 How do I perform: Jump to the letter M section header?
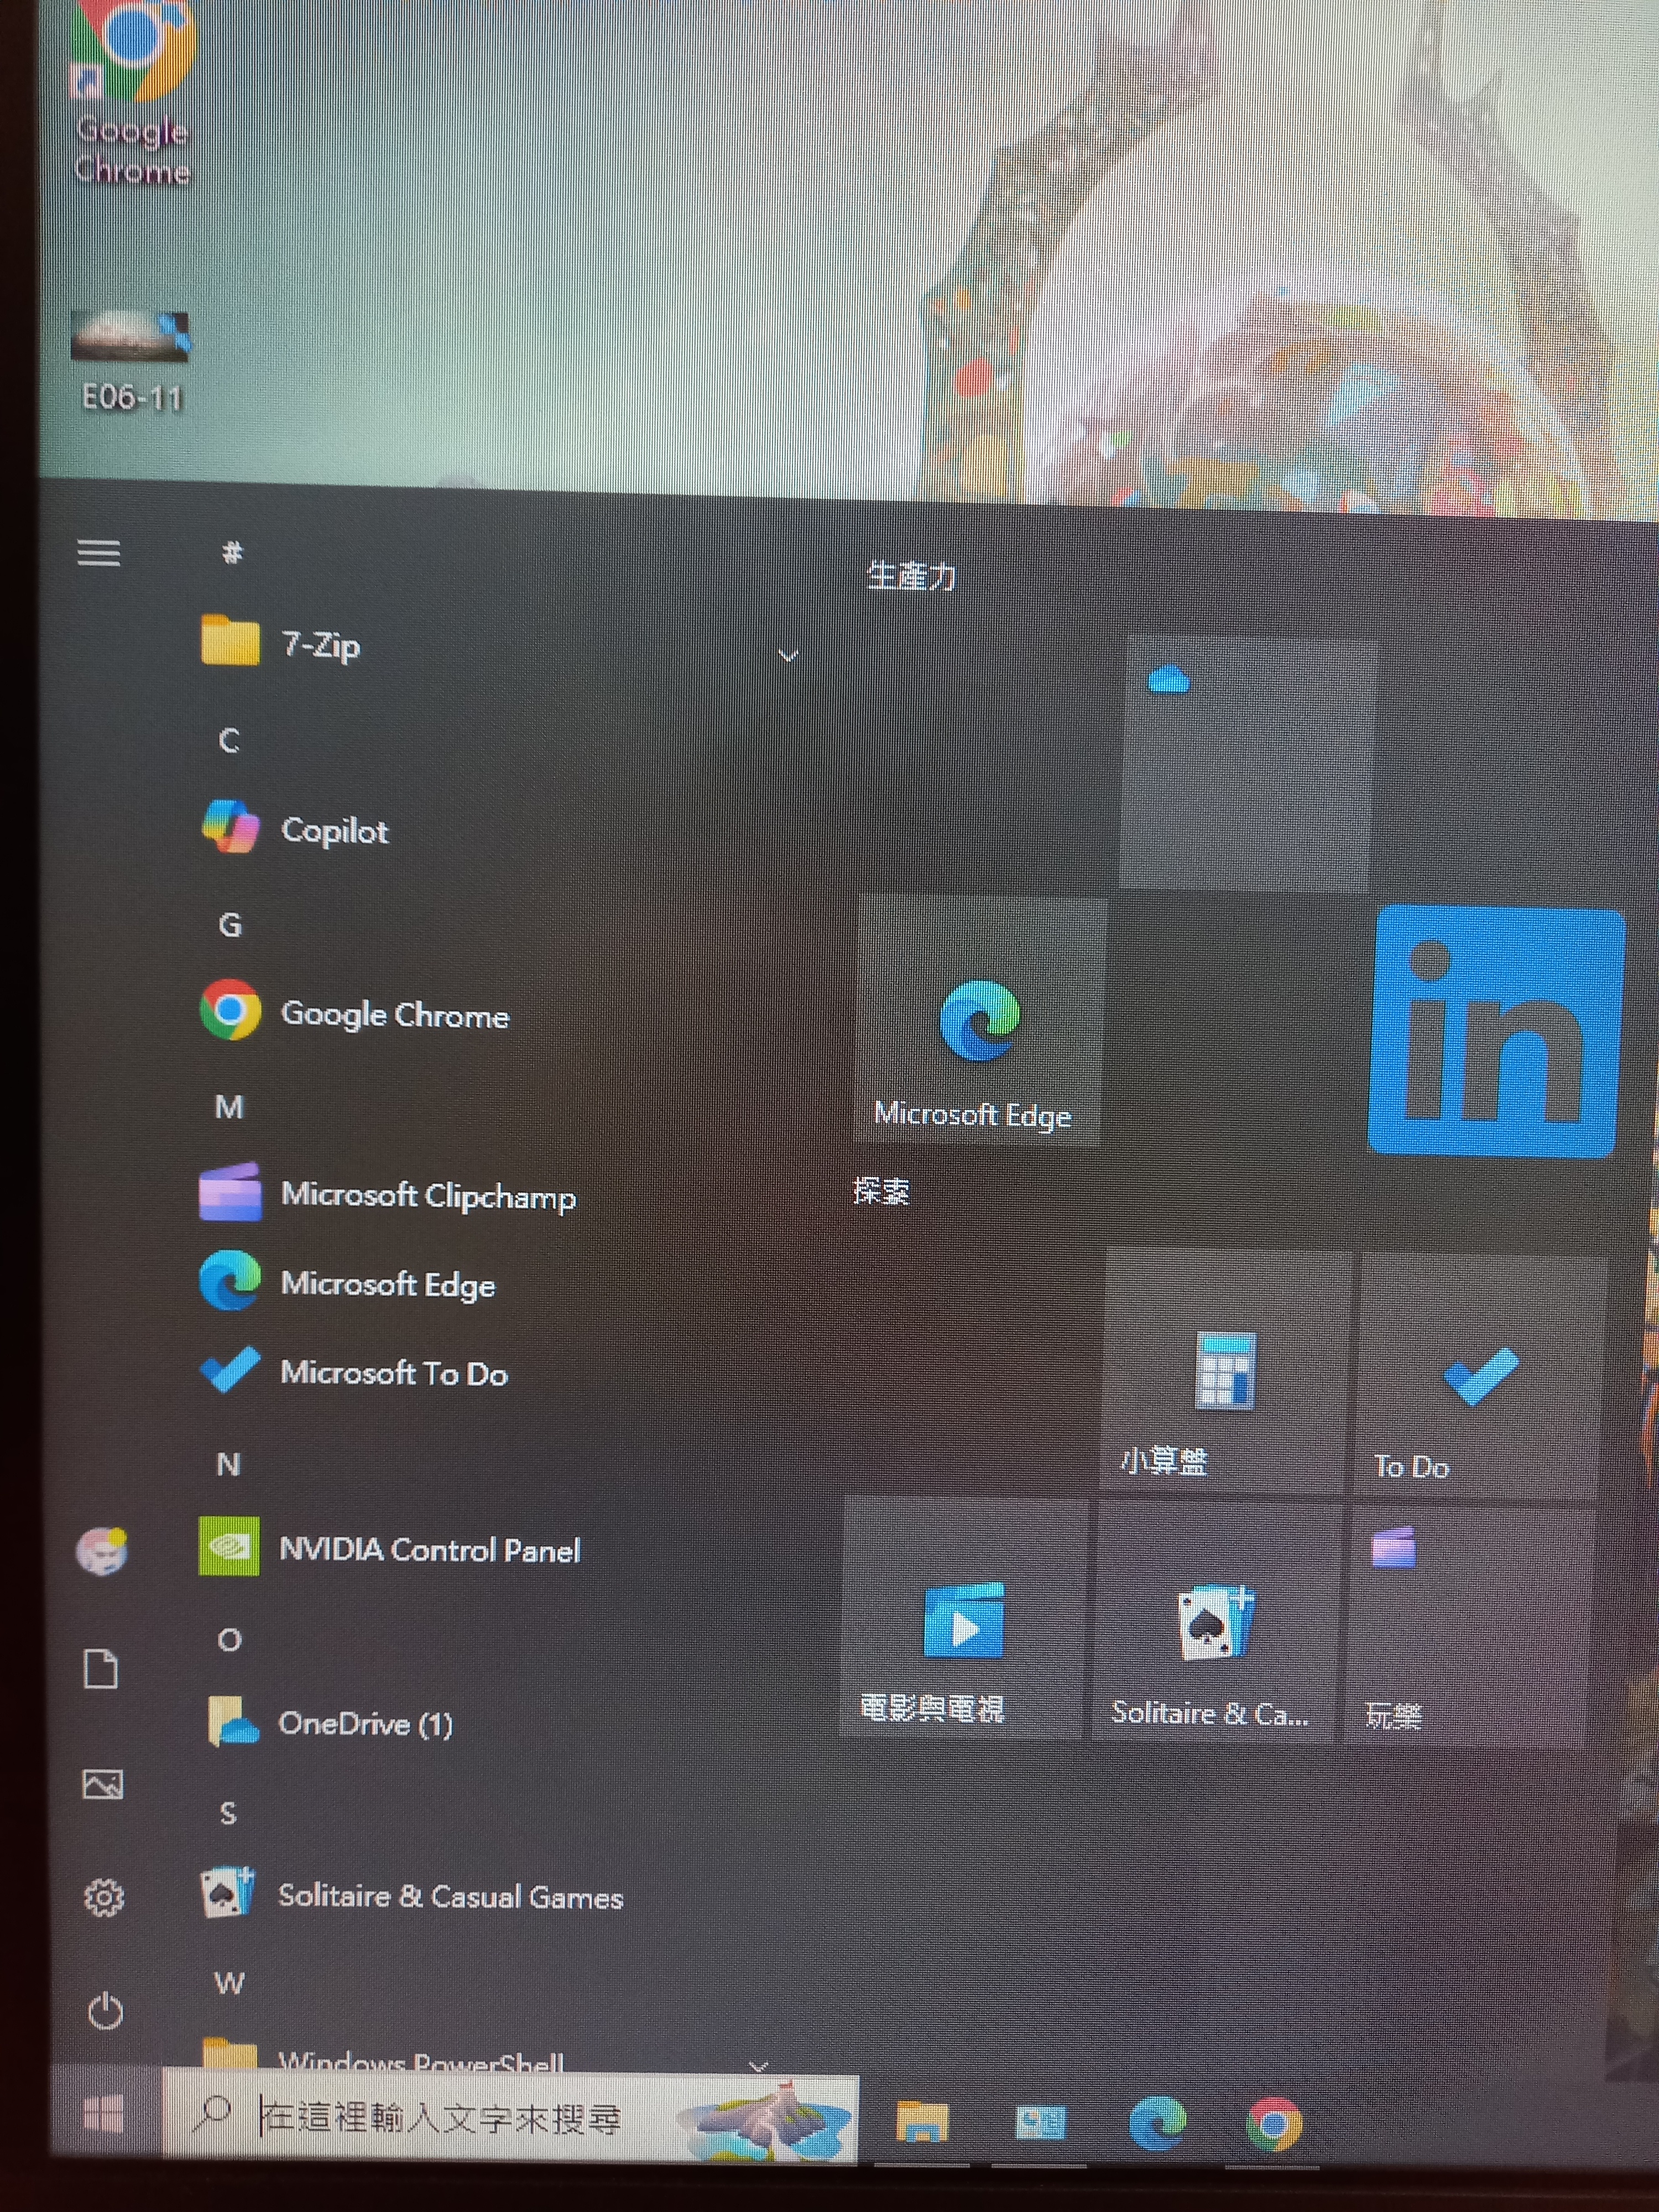pos(229,1107)
